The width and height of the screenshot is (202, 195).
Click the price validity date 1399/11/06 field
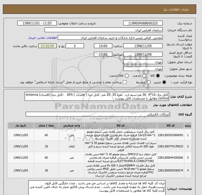point(143,54)
